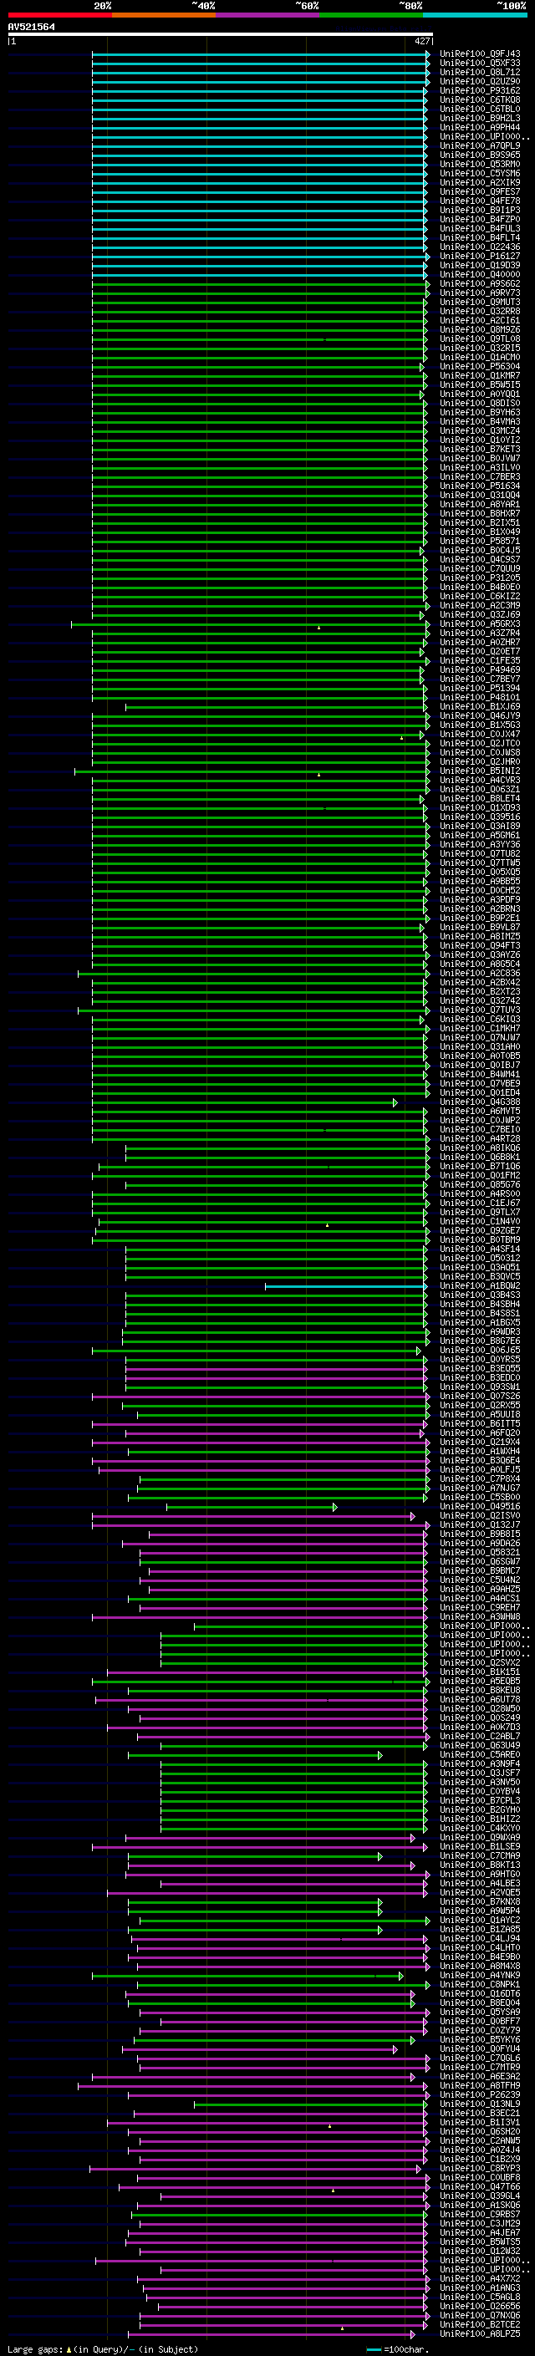Select label UniRef100_Q93SW1
Viewport: 535px width, 2356px height.
point(479,1387)
